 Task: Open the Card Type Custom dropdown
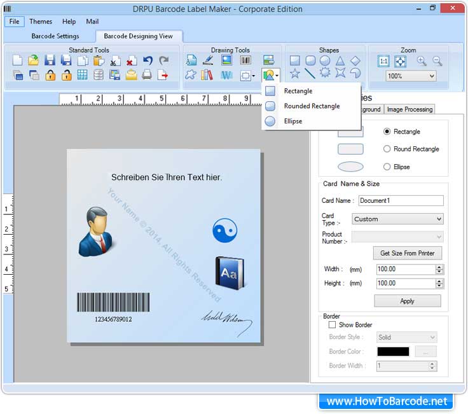pos(397,219)
